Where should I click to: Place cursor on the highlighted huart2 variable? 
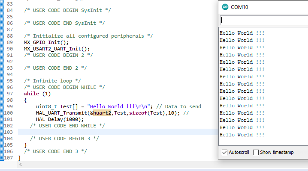pos(103,113)
